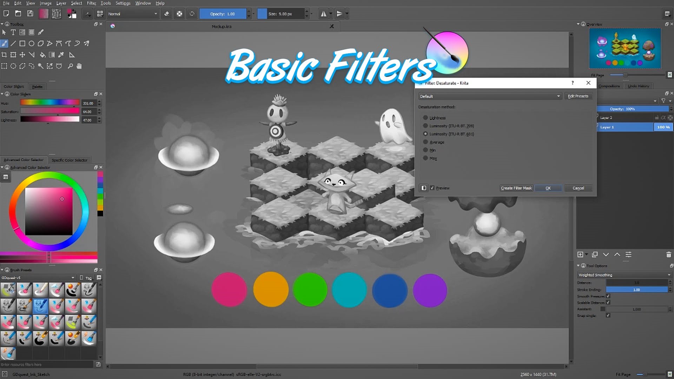Image resolution: width=674 pixels, height=379 pixels.
Task: Choose the Ellipse shape tool
Action: [31, 44]
